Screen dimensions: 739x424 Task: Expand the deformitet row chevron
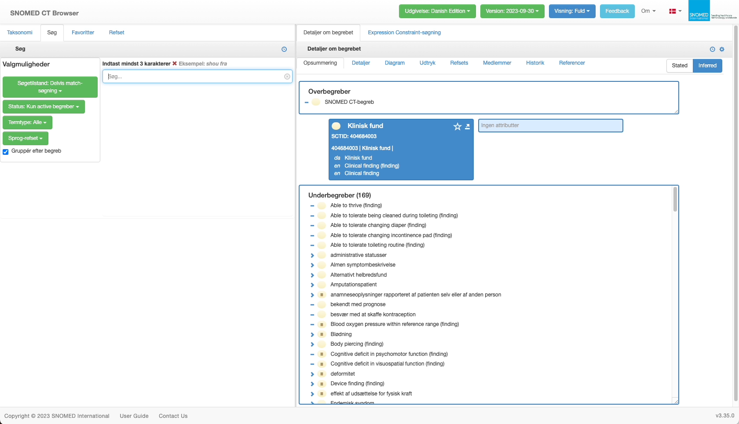click(x=312, y=374)
